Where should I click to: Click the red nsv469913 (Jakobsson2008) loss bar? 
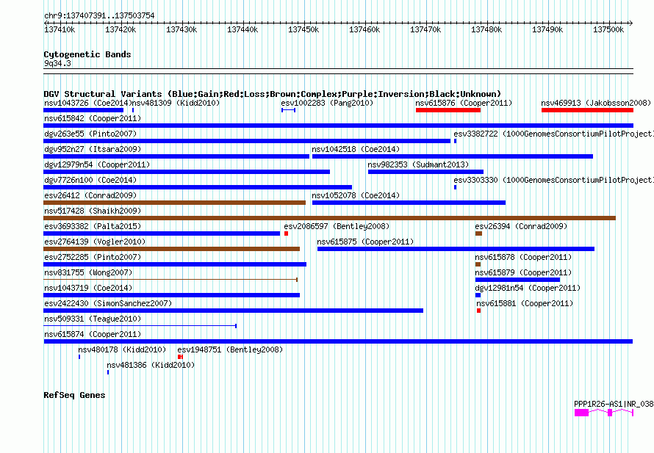tap(587, 110)
